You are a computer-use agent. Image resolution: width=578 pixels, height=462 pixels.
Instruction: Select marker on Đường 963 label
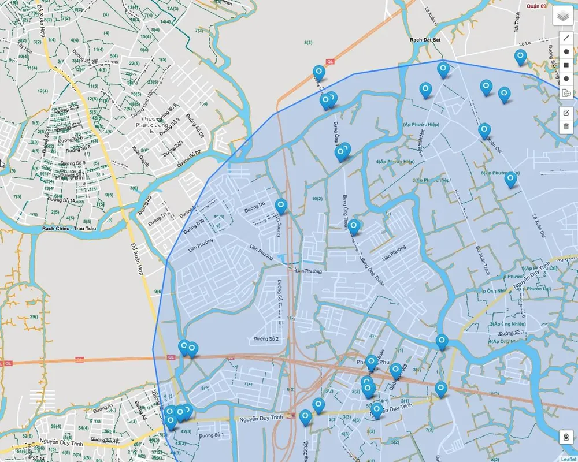[395, 370]
